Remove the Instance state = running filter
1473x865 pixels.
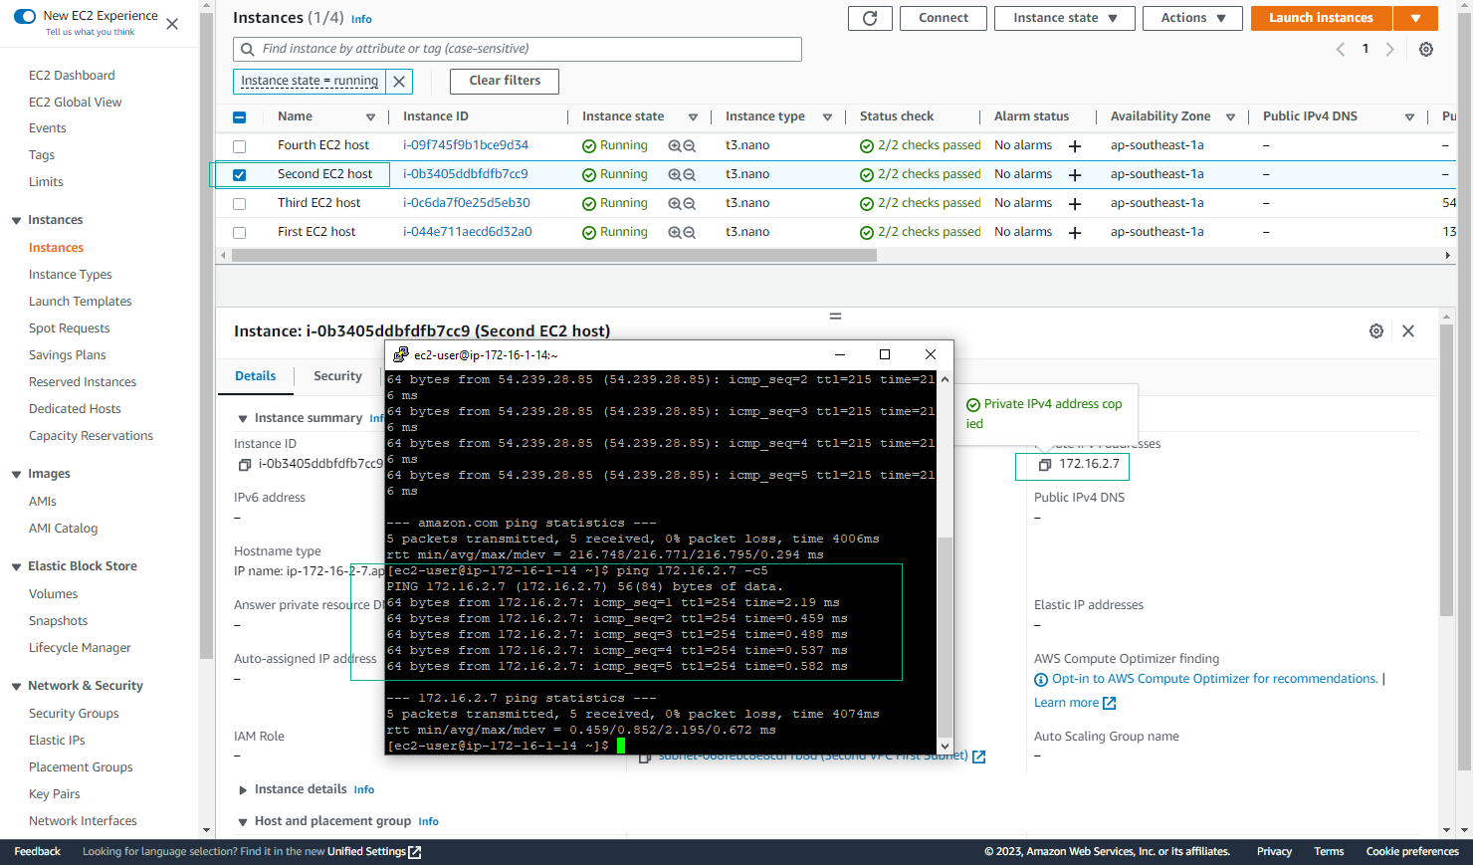click(399, 81)
